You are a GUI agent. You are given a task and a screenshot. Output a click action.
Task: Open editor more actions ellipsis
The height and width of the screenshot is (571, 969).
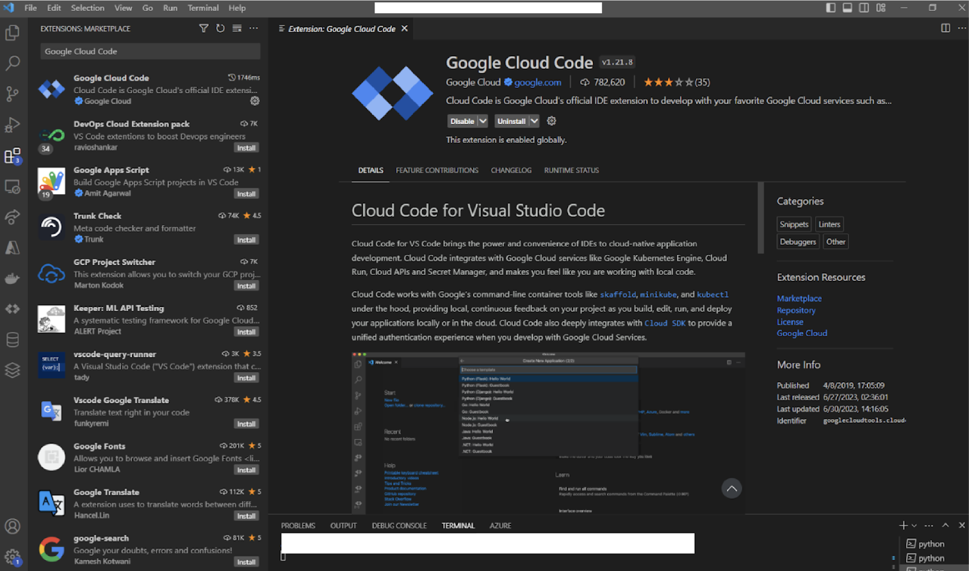tap(962, 28)
